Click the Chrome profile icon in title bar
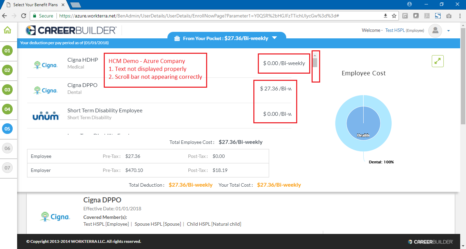The height and width of the screenshot is (249, 466). tap(410, 4)
